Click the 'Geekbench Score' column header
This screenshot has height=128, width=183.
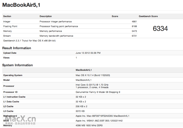click(x=148, y=16)
